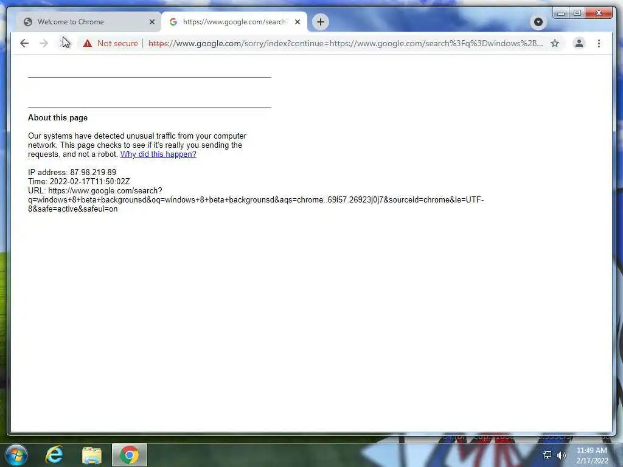Bookmark this page with the star icon
This screenshot has width=623, height=467.
pyautogui.click(x=555, y=43)
